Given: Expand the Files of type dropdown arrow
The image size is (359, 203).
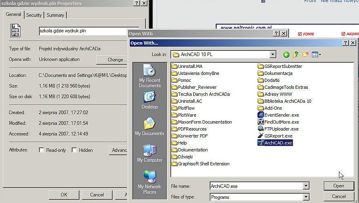Looking at the screenshot, I should click(x=306, y=197).
